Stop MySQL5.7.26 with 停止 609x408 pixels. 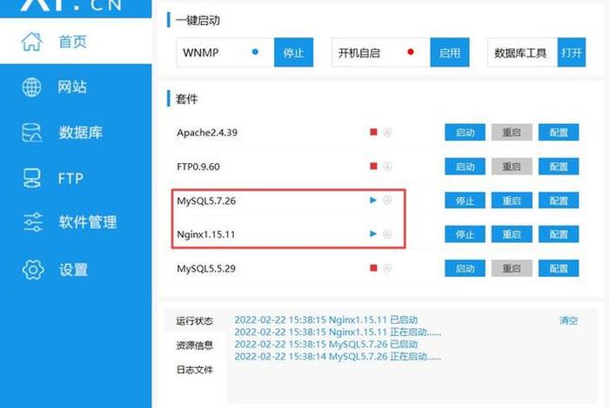pos(465,201)
